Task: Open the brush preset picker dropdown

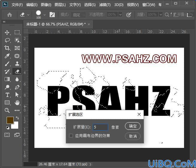Action: point(45,15)
